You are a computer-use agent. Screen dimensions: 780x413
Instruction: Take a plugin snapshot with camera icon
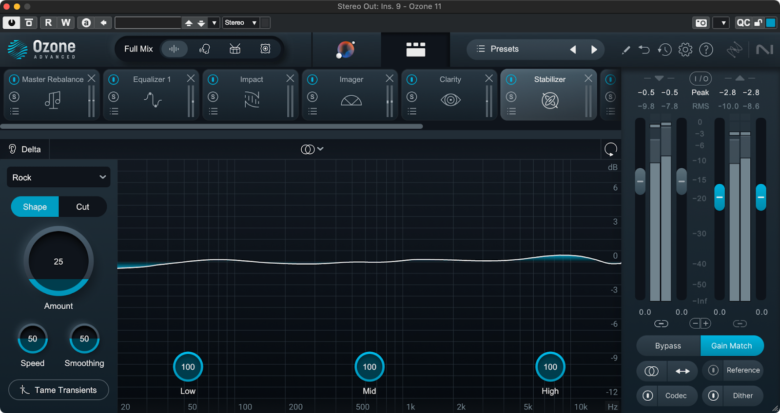click(x=701, y=23)
